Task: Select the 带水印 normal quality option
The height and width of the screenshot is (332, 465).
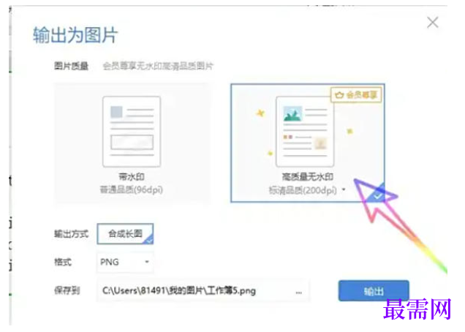Action: pyautogui.click(x=132, y=143)
